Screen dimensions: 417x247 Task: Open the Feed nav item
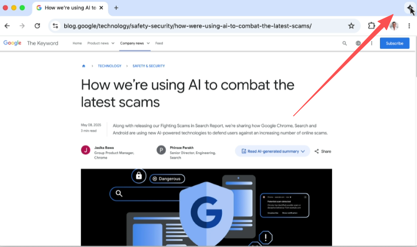coord(159,43)
